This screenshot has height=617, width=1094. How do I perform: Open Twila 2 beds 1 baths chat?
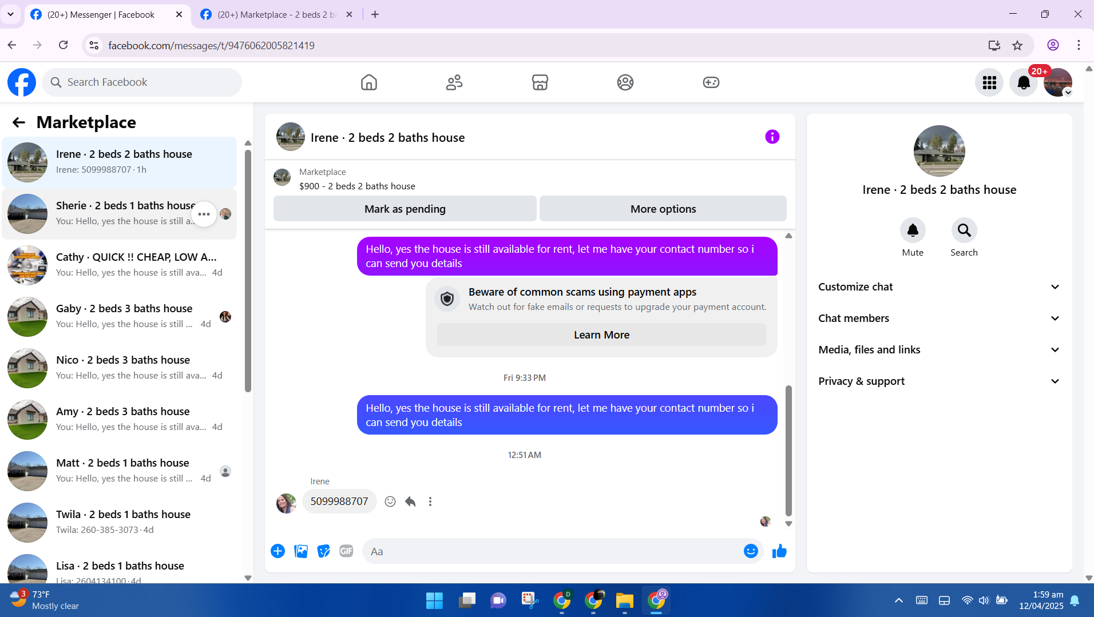pos(120,523)
